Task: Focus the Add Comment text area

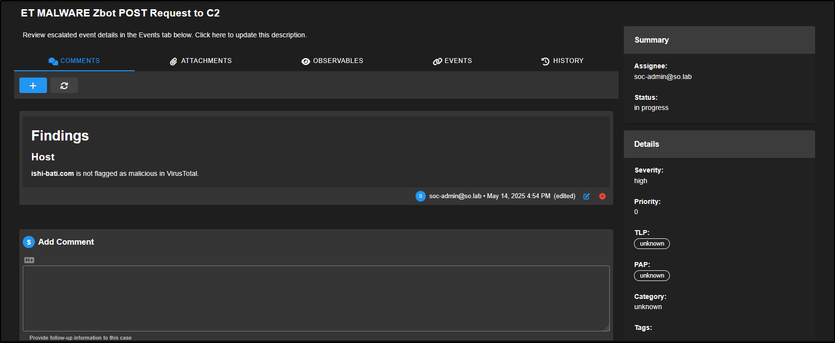Action: click(316, 298)
